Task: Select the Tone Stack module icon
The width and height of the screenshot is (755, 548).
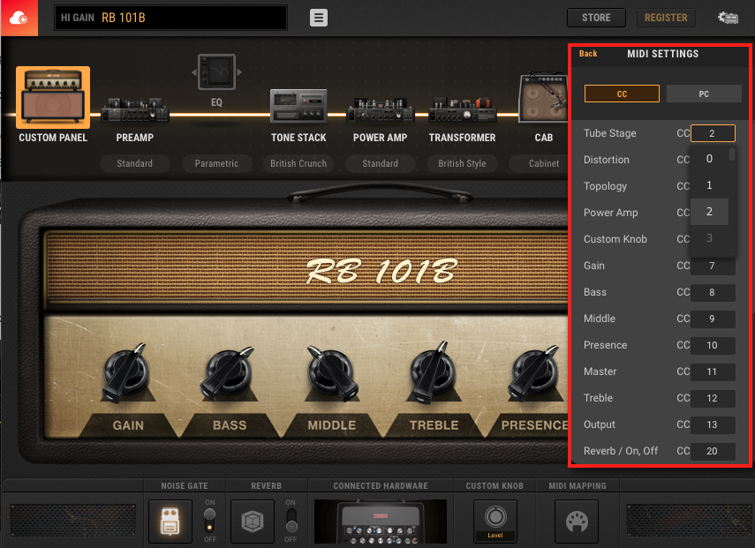Action: tap(298, 107)
